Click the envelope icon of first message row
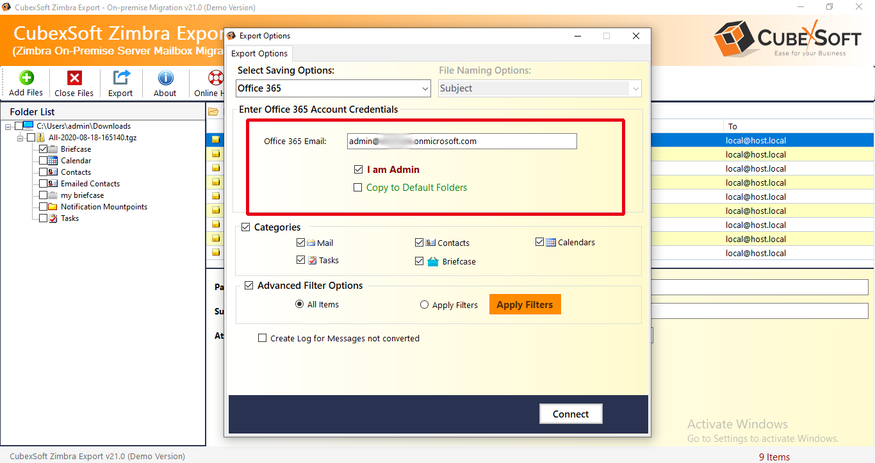The height and width of the screenshot is (463, 875). 216,140
